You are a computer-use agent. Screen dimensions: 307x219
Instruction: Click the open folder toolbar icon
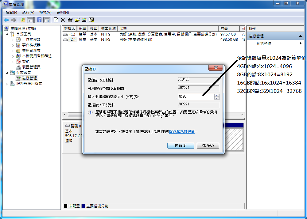[77, 20]
